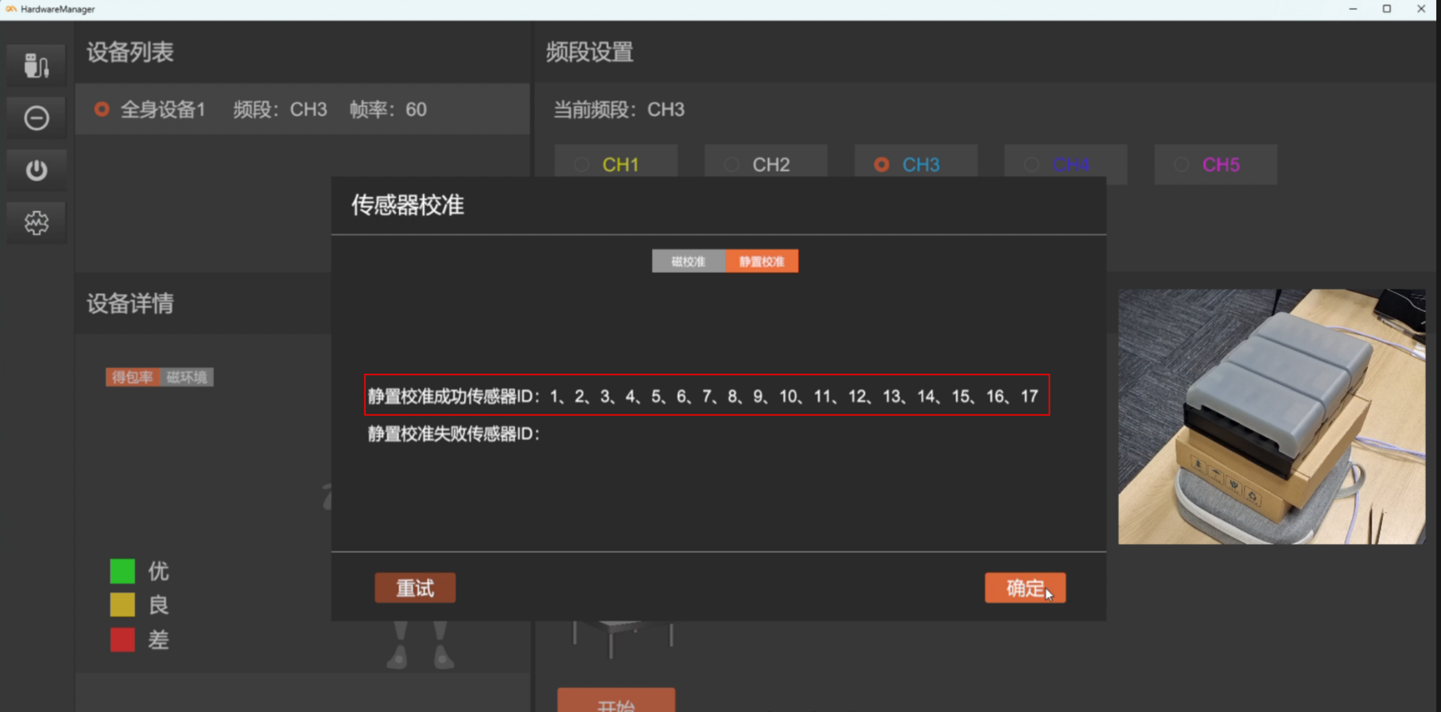The height and width of the screenshot is (712, 1441).
Task: Switch to 磁环境 tab in device details
Action: point(186,377)
